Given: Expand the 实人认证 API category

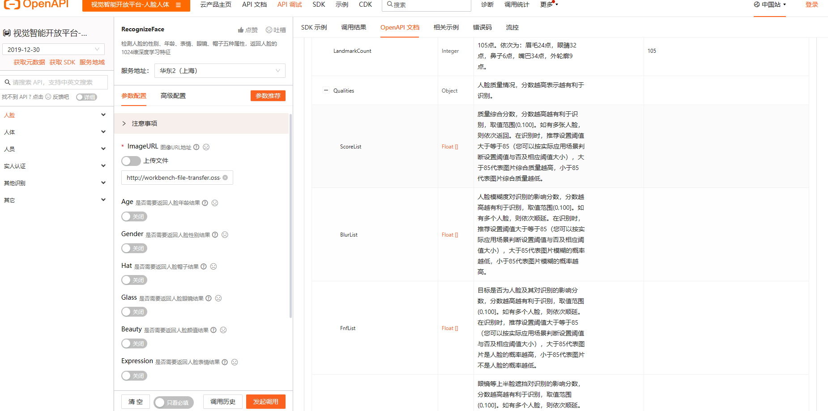Looking at the screenshot, I should 55,166.
